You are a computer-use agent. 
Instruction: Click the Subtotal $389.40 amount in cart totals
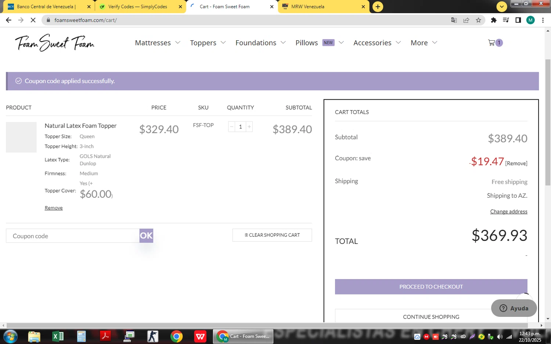pos(508,138)
